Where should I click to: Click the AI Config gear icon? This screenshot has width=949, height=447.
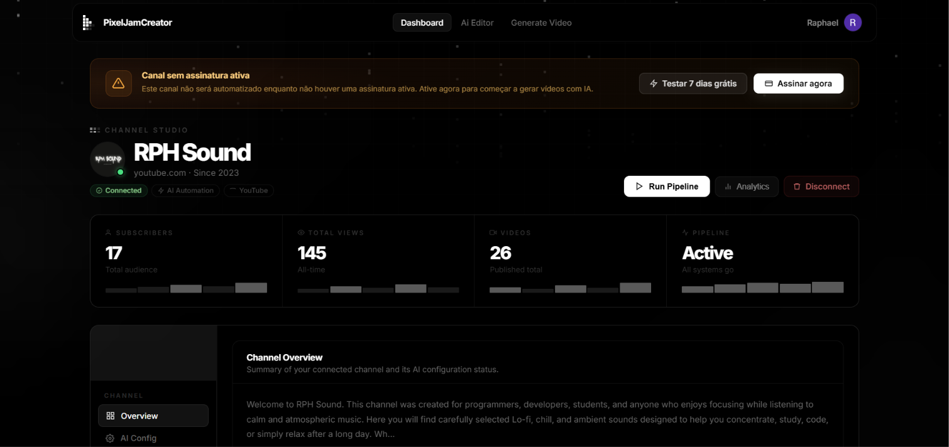tap(110, 438)
